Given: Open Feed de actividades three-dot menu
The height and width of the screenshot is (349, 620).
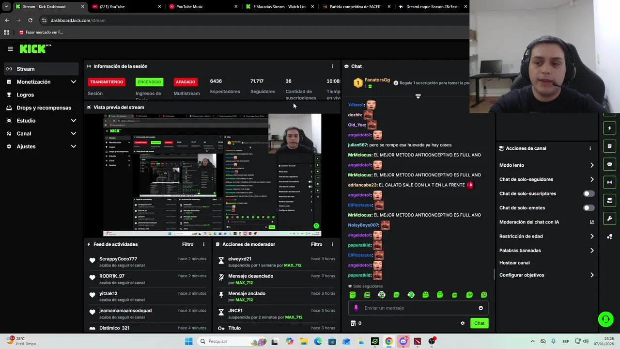Looking at the screenshot, I should coord(203,244).
